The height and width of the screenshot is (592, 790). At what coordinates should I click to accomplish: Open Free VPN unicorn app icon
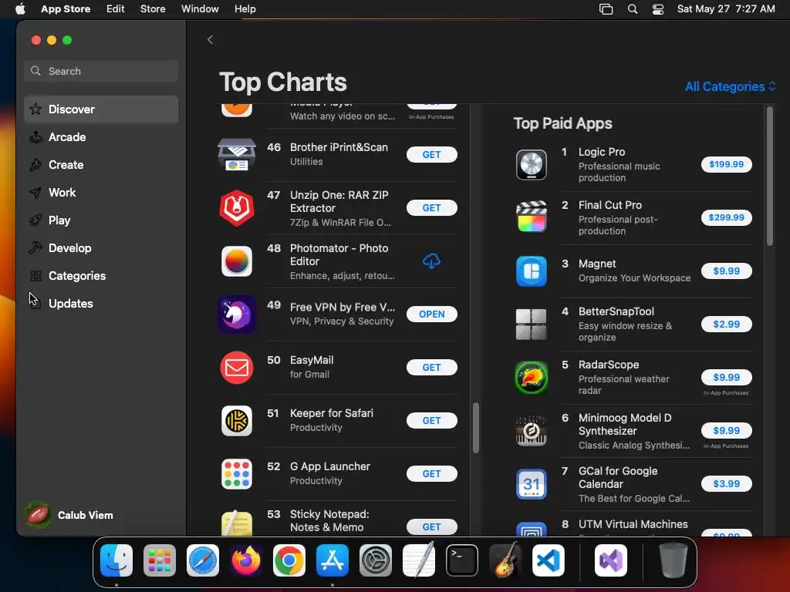[x=237, y=314]
